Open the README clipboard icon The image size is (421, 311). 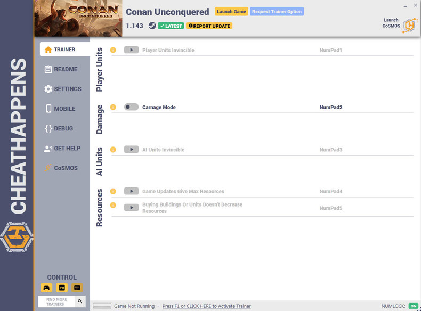48,69
